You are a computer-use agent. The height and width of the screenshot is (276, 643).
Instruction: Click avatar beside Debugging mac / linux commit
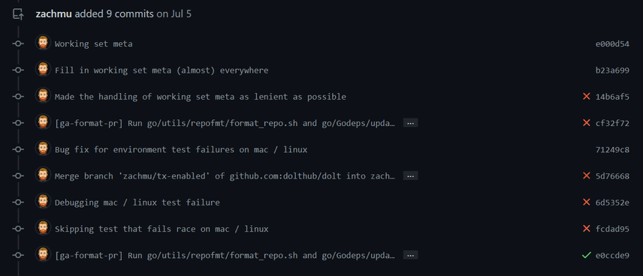pyautogui.click(x=43, y=202)
